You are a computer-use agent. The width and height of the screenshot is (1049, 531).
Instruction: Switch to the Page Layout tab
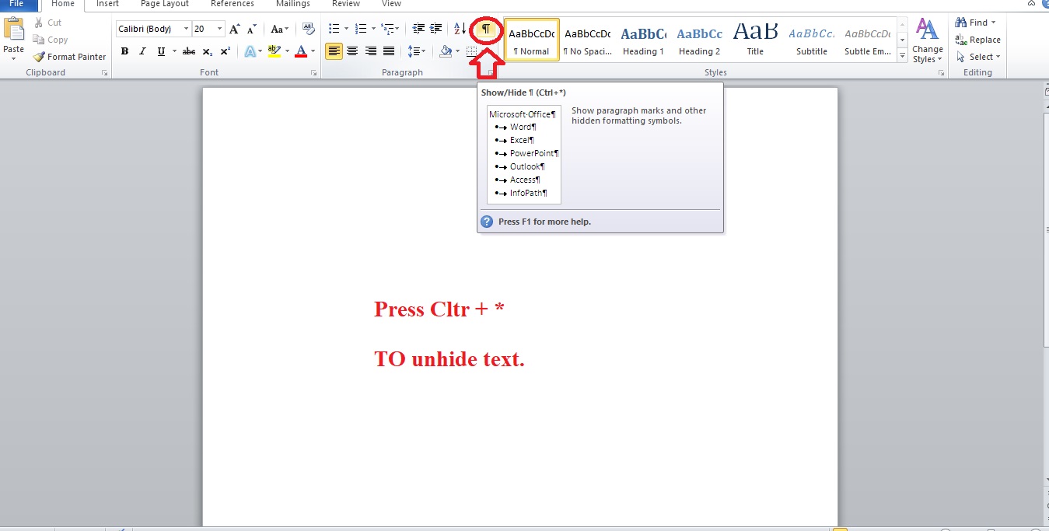coord(164,4)
